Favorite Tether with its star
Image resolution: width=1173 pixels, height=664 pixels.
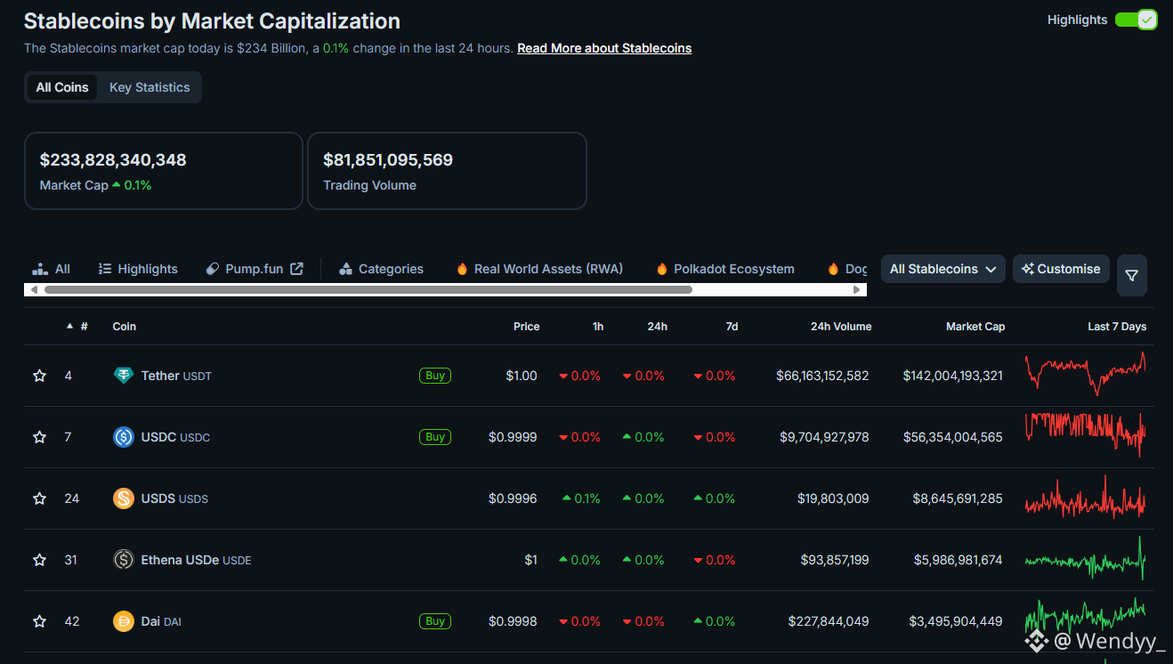tap(39, 376)
